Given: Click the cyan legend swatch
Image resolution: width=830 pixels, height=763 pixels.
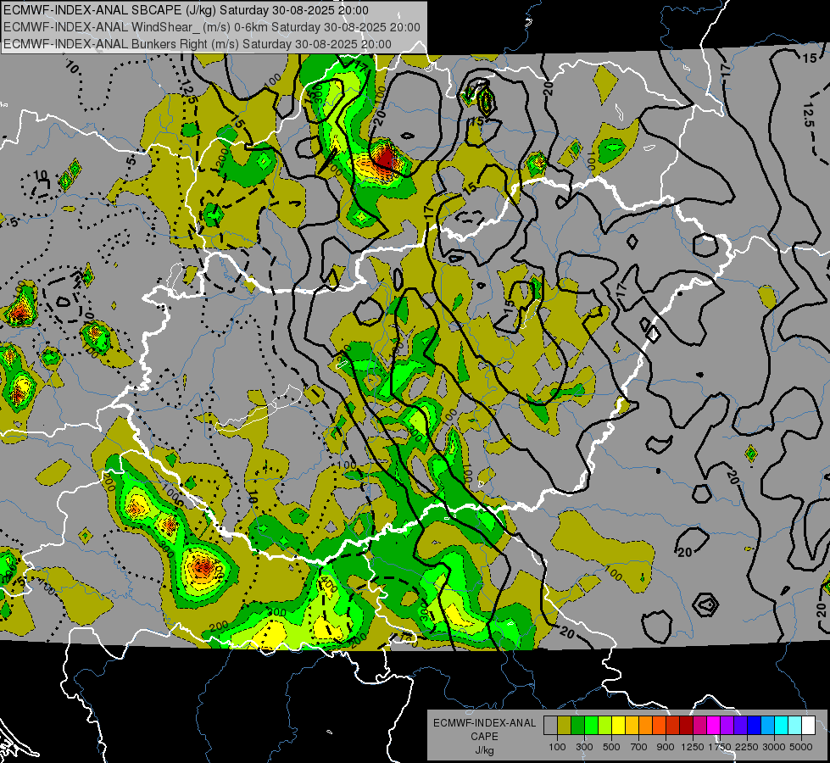Looking at the screenshot, I should click(782, 725).
